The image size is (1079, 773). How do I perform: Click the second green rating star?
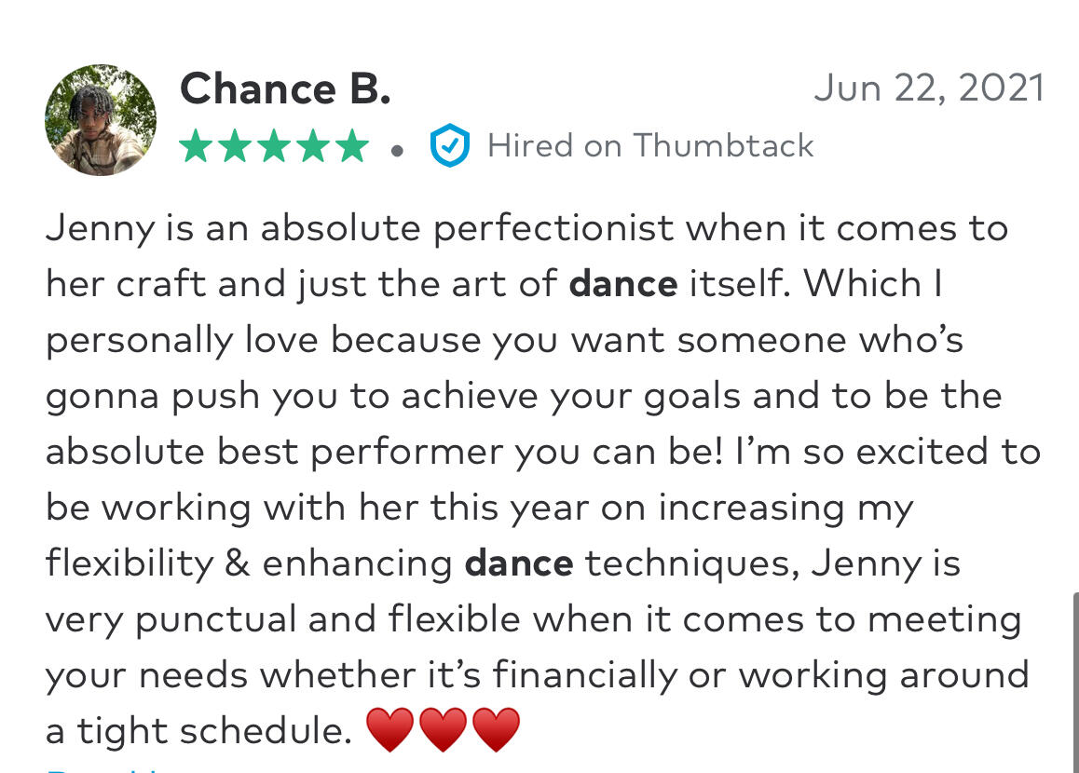tap(235, 146)
